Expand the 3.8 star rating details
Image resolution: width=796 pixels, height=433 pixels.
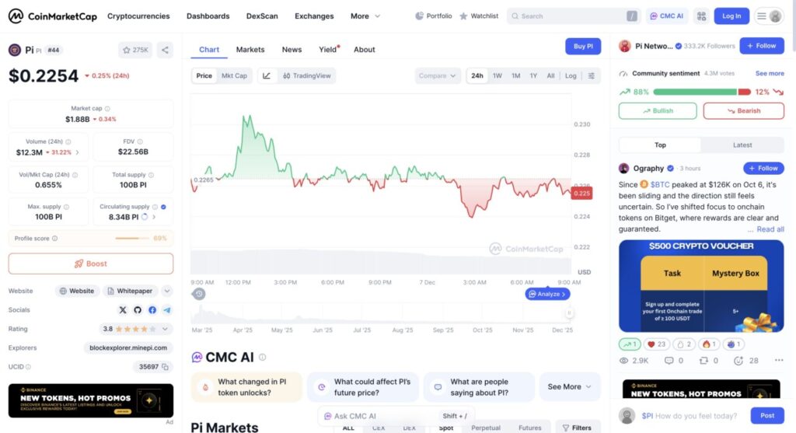166,329
